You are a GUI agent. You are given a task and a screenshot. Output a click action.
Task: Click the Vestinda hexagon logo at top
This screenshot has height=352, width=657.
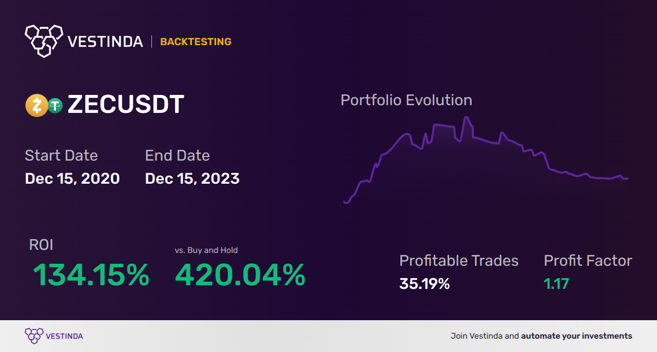coord(44,41)
